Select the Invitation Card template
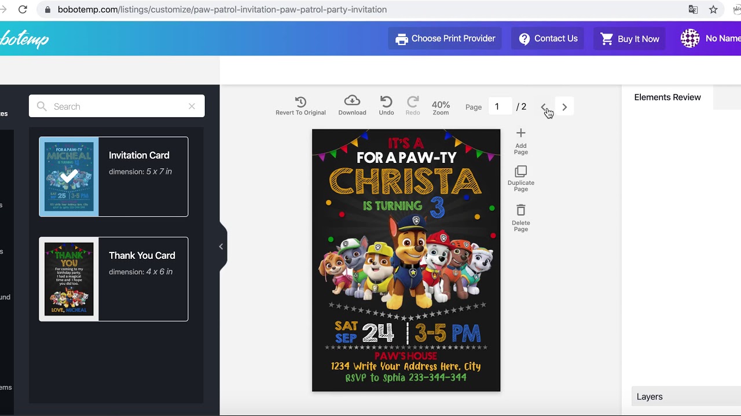The image size is (741, 416). point(113,177)
